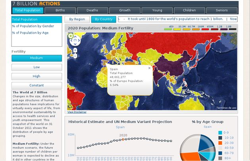
Task: Select the first data point of the line chart
Action: (78, 148)
